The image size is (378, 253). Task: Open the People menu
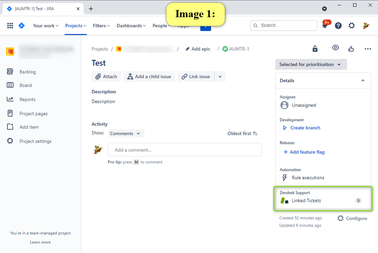click(x=162, y=26)
